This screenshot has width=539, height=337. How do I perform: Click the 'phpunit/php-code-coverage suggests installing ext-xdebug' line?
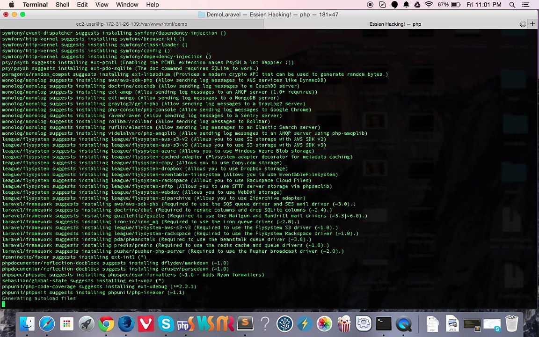click(x=99, y=286)
